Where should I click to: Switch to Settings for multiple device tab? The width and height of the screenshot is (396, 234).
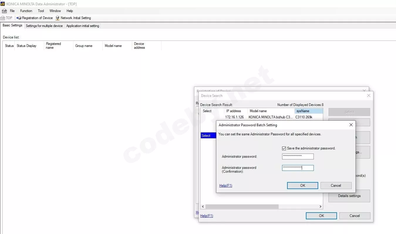(x=44, y=26)
